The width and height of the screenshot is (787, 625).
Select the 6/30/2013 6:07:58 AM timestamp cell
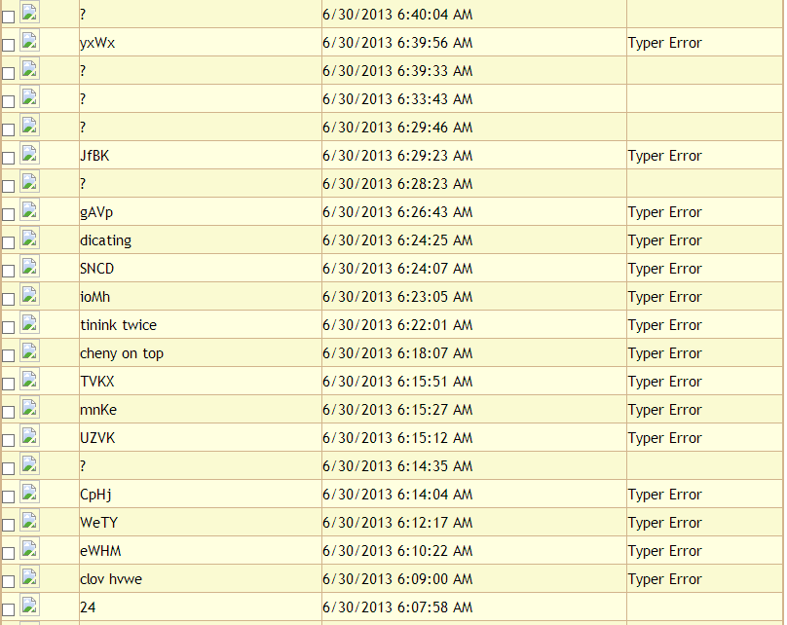click(x=397, y=607)
